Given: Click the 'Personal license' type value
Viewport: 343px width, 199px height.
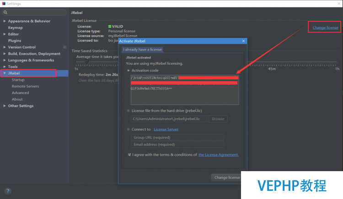Looking at the screenshot, I should point(122,31).
